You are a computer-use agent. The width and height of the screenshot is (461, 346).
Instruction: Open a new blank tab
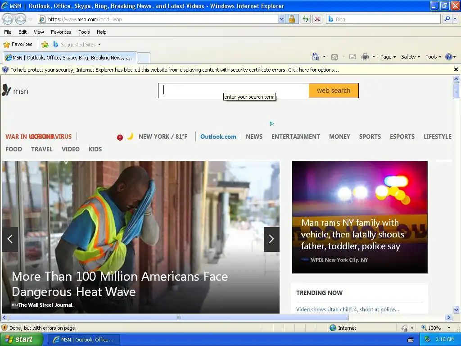(x=144, y=58)
